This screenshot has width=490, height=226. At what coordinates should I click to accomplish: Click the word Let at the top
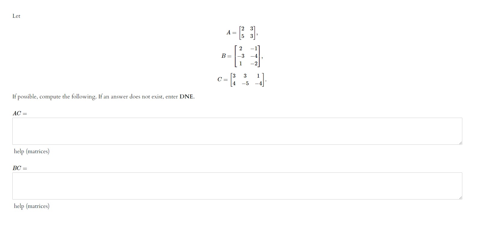click(16, 16)
